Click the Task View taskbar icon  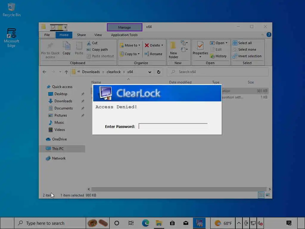tap(131, 223)
